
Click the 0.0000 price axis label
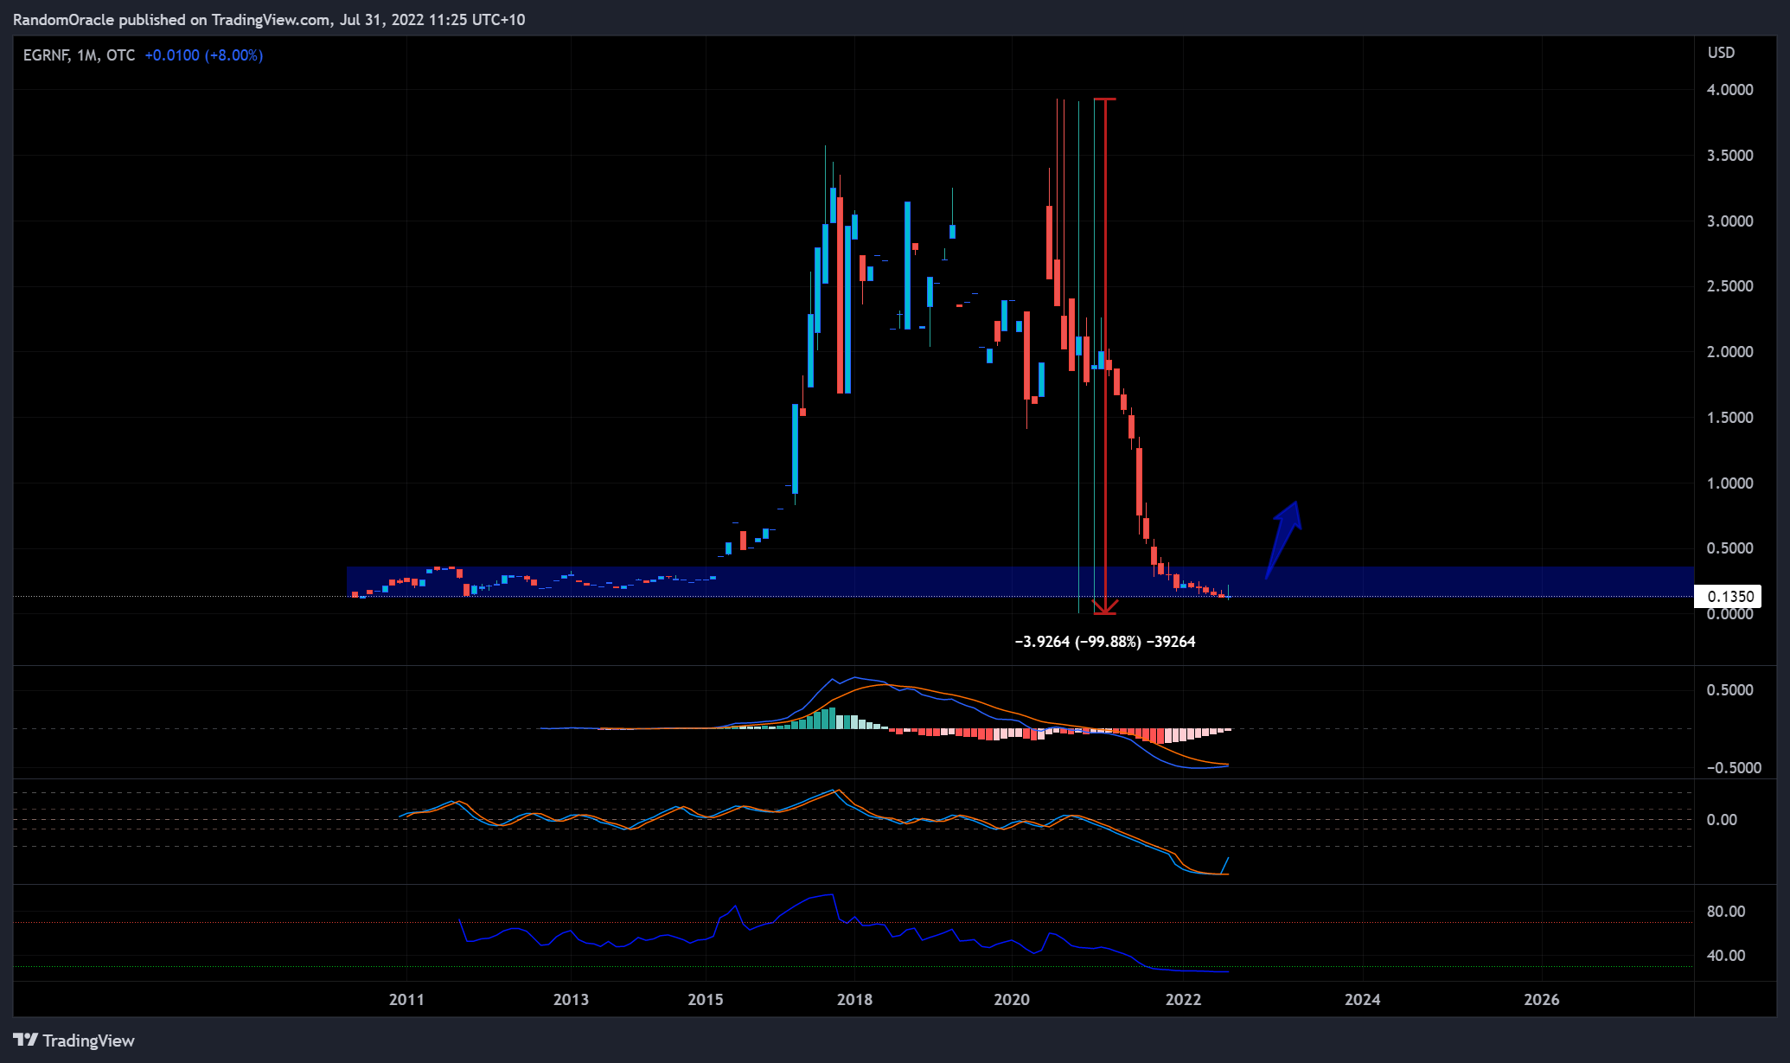pyautogui.click(x=1729, y=615)
